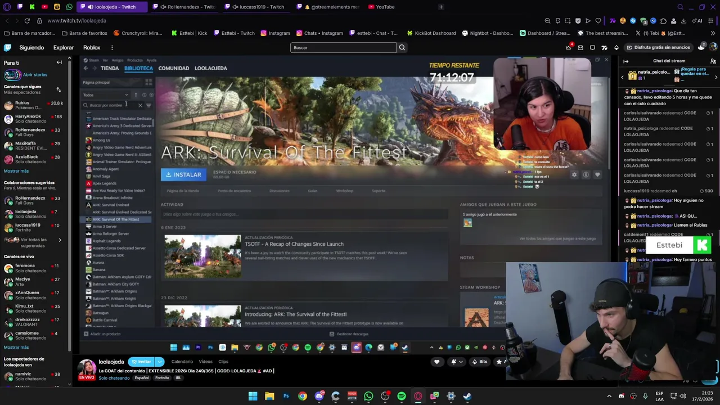Switch to the YouTube browser tab
Screen dimensions: 720x405
tap(381, 7)
